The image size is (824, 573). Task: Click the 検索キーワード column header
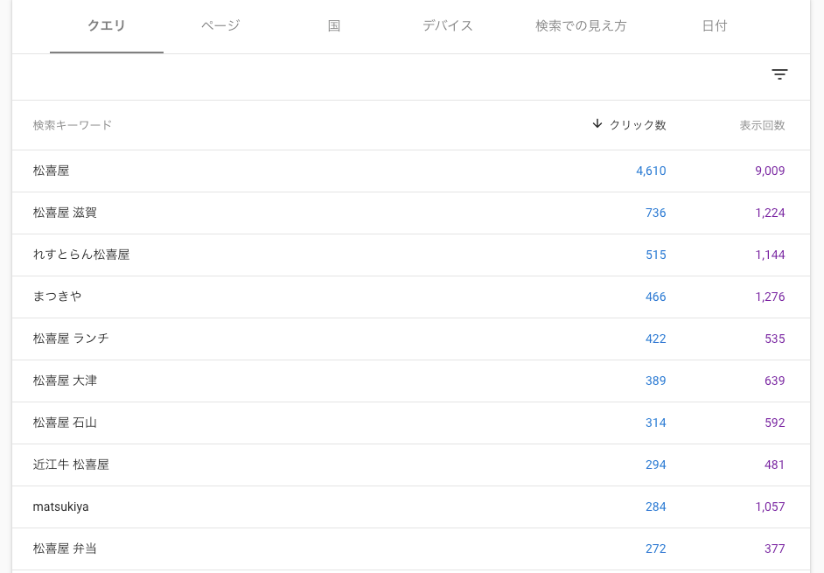click(x=73, y=125)
